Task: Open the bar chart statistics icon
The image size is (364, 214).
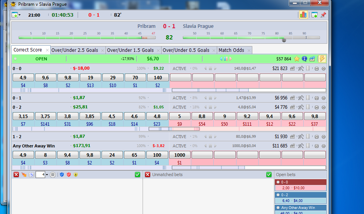Action: 303,15
